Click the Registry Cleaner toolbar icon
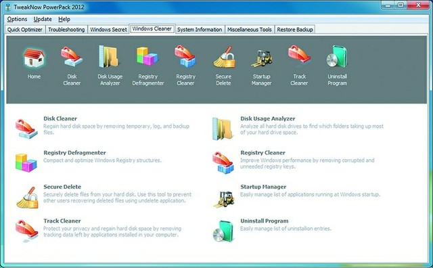Image resolution: width=433 pixels, height=268 pixels. (185, 66)
